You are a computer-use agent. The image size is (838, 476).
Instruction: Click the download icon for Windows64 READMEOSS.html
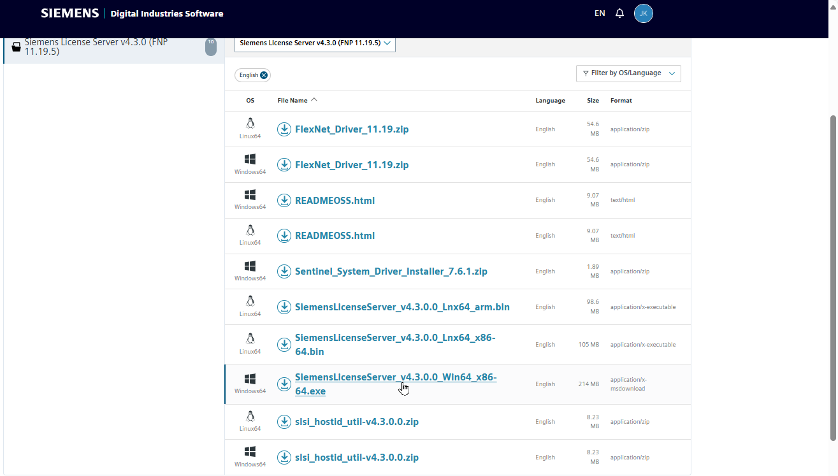click(284, 201)
